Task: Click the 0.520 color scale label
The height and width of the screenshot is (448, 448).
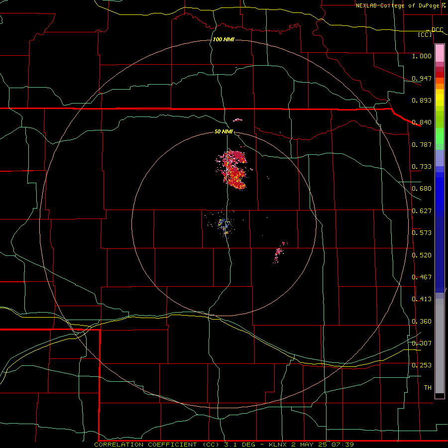Action: 422,255
